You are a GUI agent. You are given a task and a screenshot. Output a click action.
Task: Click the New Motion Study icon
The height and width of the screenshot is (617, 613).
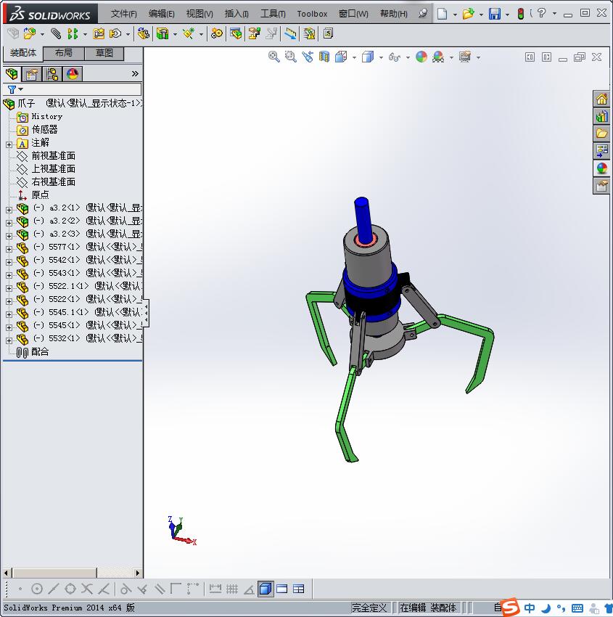coord(216,34)
